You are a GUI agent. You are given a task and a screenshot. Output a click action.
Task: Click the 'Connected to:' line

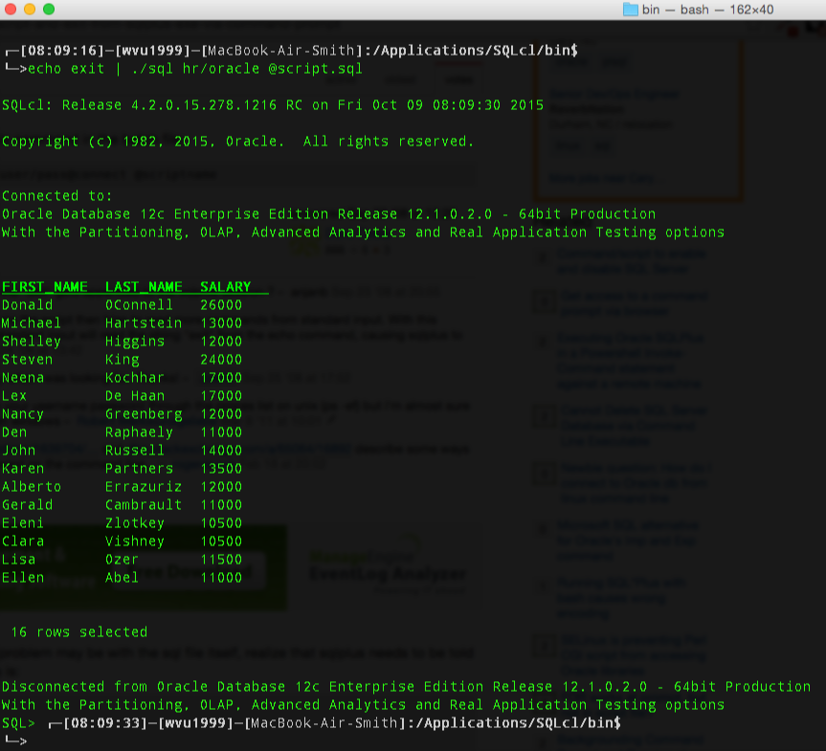click(56, 196)
